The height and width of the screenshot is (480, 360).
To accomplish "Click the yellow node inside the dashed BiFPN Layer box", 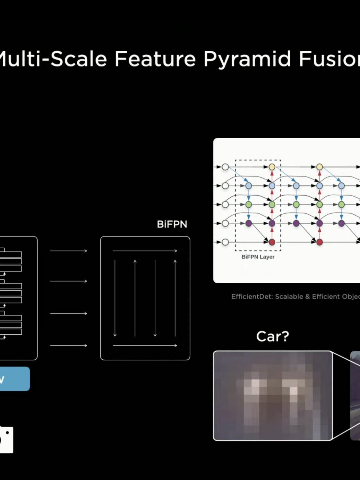I will (272, 167).
